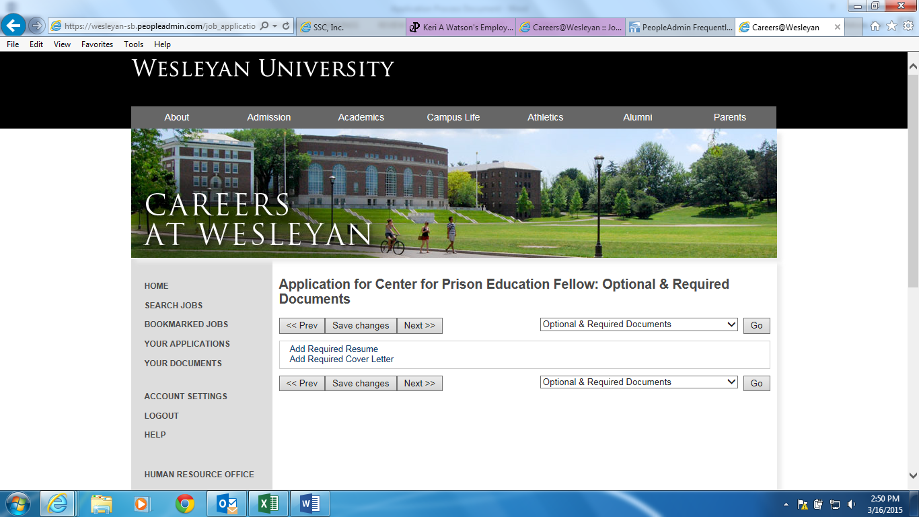Click the search magnifier in the address bar
Viewport: 919px width, 517px height.
point(264,26)
